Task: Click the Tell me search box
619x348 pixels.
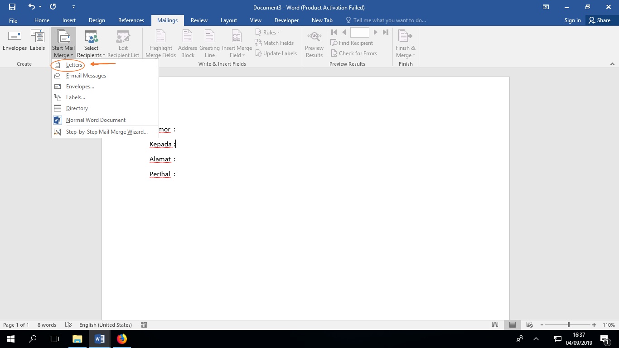Action: click(x=389, y=20)
